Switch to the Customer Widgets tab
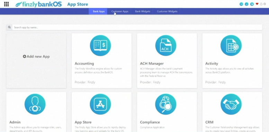The height and width of the screenshot is (132, 269). (x=167, y=11)
